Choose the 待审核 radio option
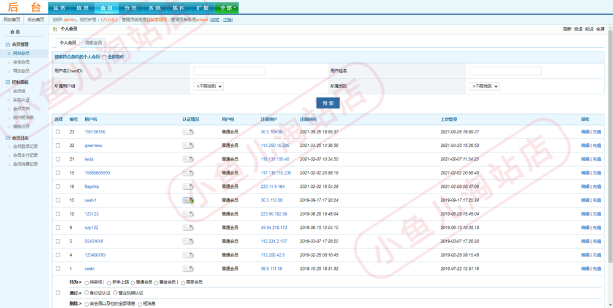613x308 pixels. (87, 282)
